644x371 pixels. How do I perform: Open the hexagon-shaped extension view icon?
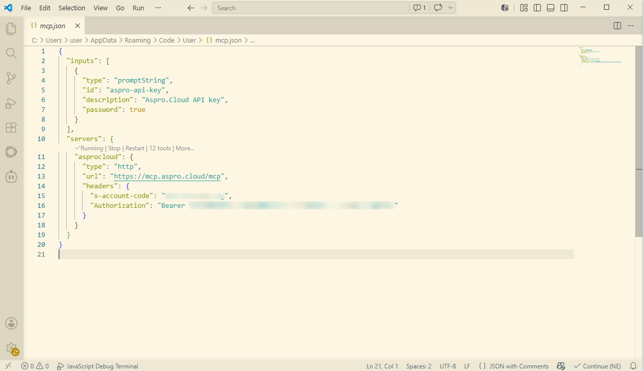point(11,152)
